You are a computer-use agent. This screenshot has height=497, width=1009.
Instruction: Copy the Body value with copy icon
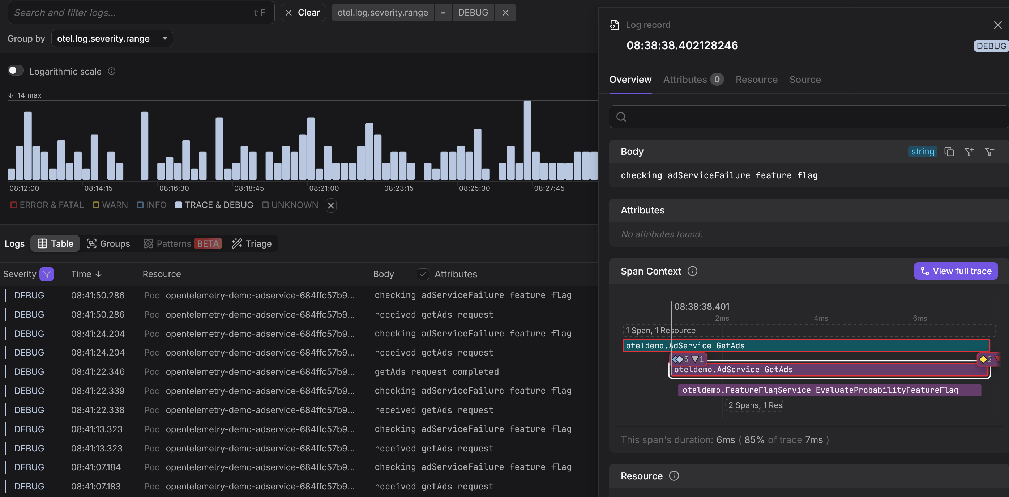[948, 152]
